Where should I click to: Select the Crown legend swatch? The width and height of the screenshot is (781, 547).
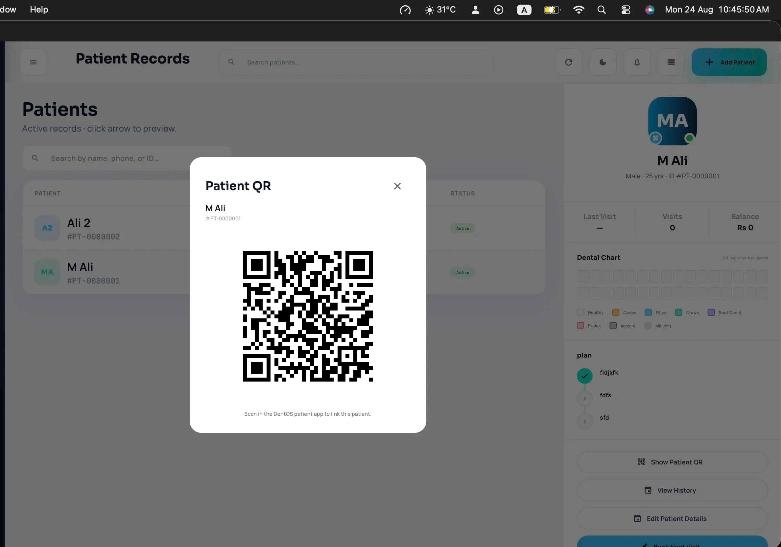point(679,312)
